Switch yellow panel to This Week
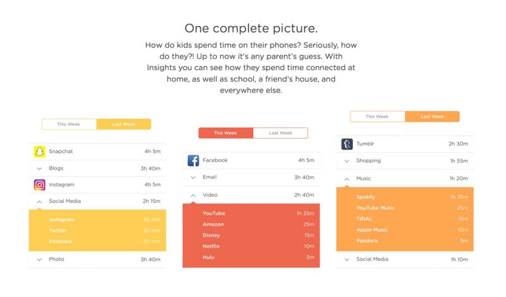 pyautogui.click(x=69, y=124)
